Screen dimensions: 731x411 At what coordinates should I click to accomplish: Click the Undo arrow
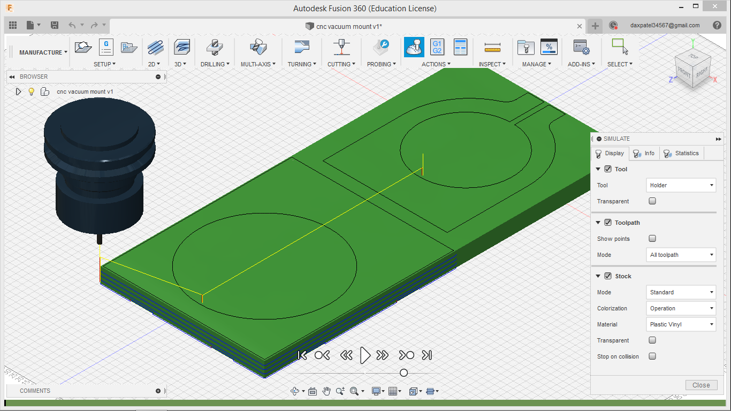click(x=72, y=25)
